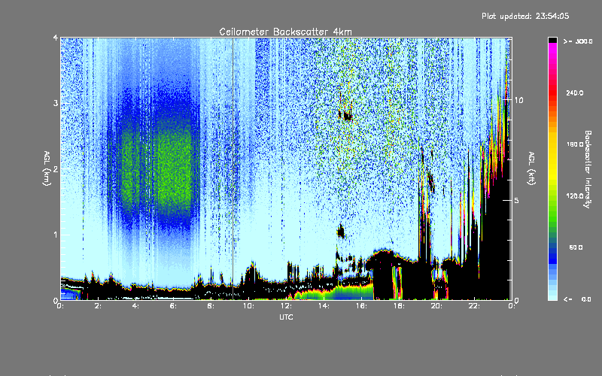
Task: Click the small black cloud patch near 3 km
Action: click(x=347, y=115)
